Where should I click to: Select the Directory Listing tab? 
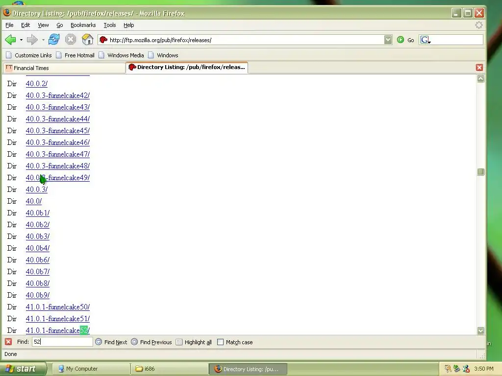(x=187, y=67)
